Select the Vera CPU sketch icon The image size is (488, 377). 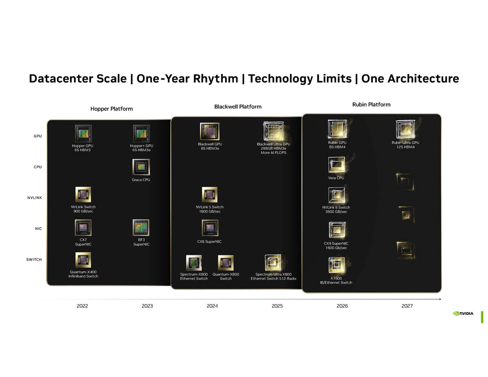coord(337,165)
